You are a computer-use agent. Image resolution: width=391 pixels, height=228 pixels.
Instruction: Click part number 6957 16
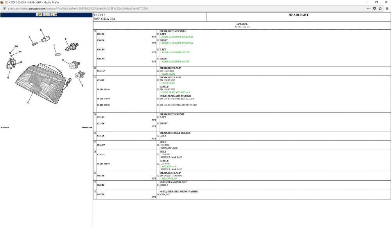101,194
